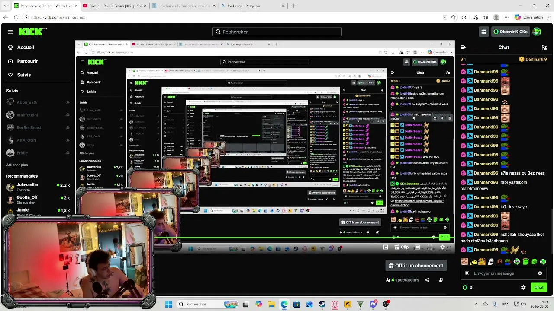Click the large 4 spectateurs viewer count
This screenshot has width=554, height=311.
403,280
